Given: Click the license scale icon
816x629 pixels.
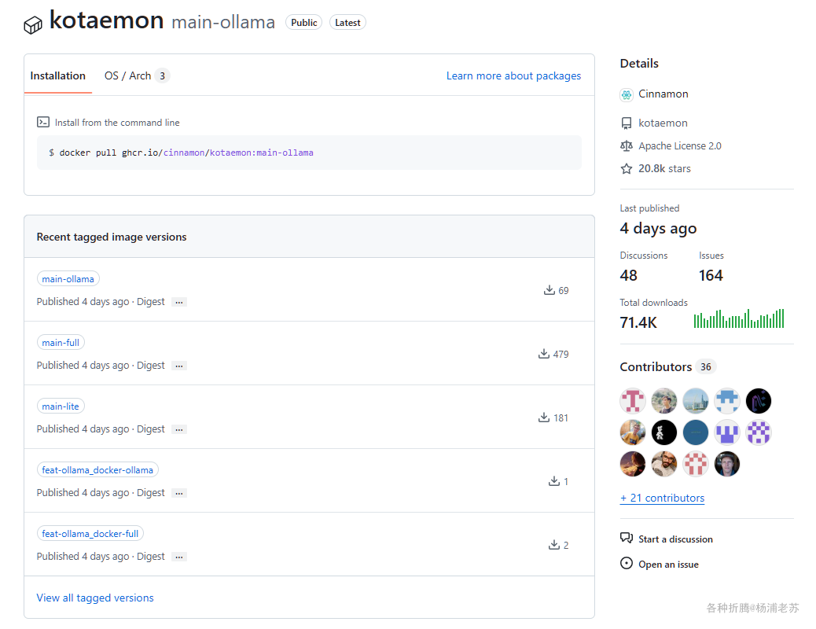Looking at the screenshot, I should 627,146.
